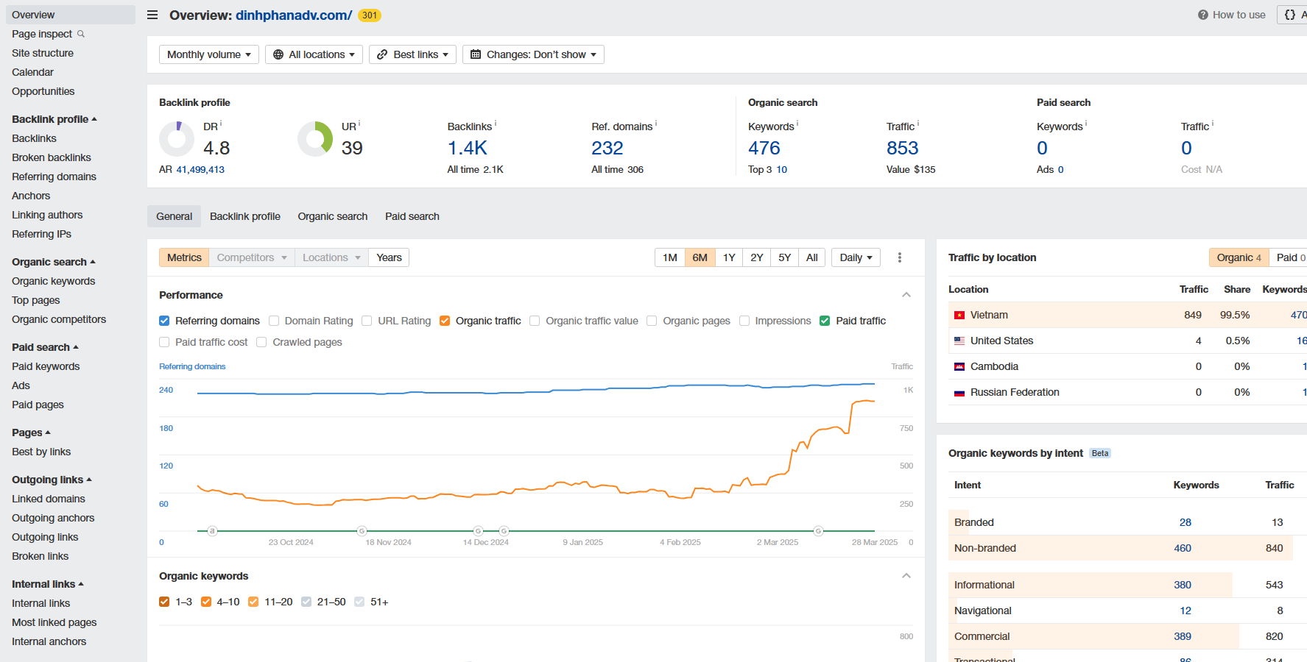The width and height of the screenshot is (1307, 662).
Task: Collapse the Backlink profile sidebar group
Action: (x=54, y=119)
